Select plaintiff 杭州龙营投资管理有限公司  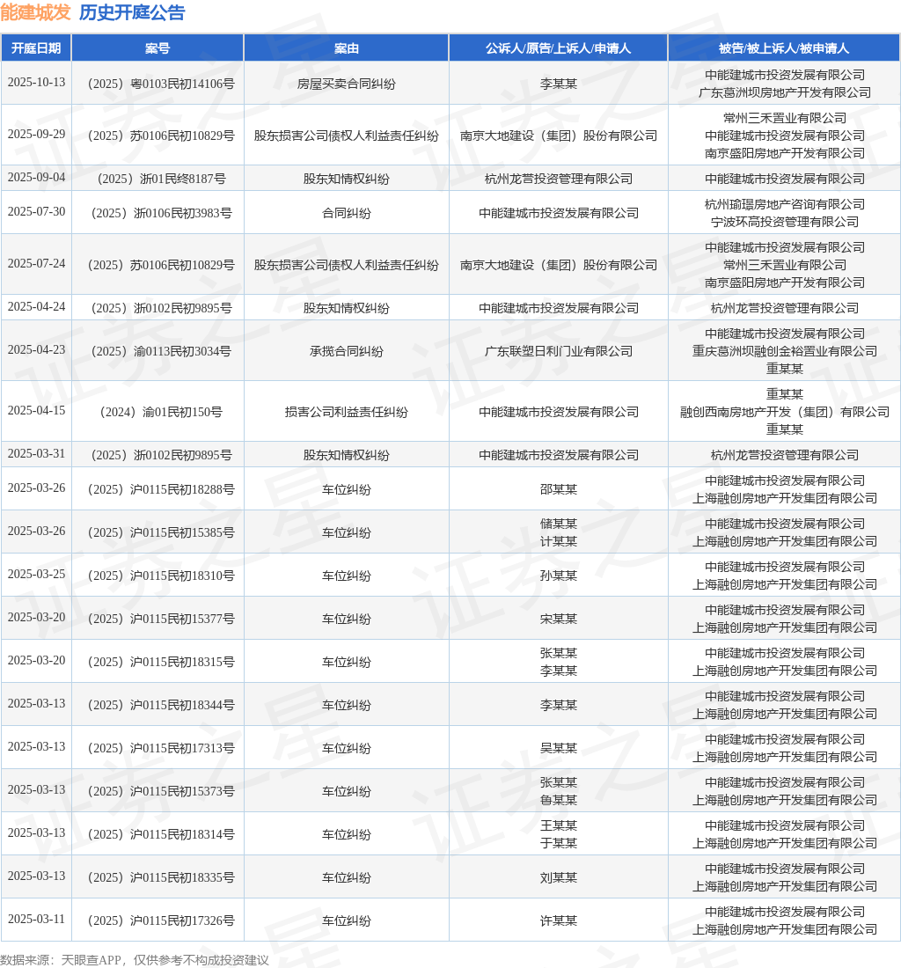pyautogui.click(x=558, y=178)
